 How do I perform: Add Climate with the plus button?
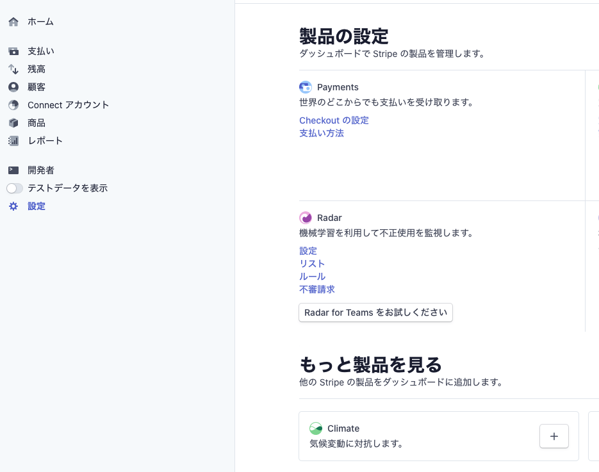point(554,436)
